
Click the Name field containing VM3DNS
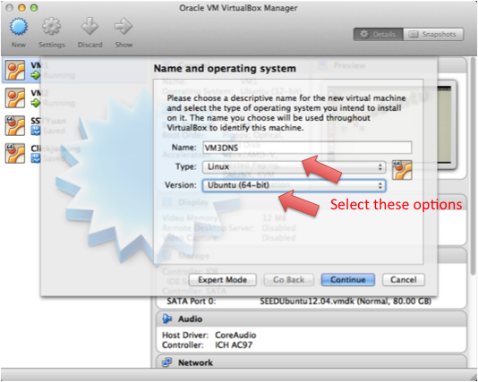point(307,148)
